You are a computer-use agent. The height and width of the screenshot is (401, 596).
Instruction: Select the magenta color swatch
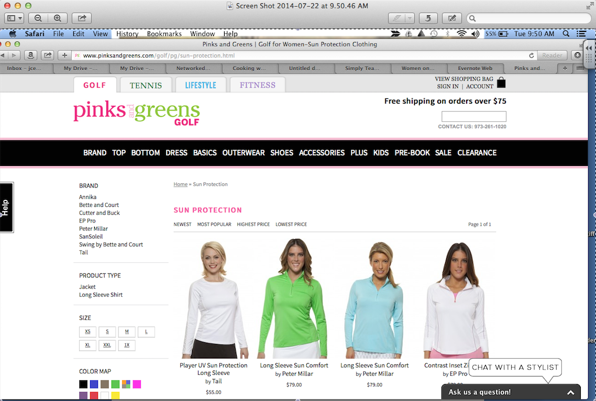pyautogui.click(x=137, y=384)
